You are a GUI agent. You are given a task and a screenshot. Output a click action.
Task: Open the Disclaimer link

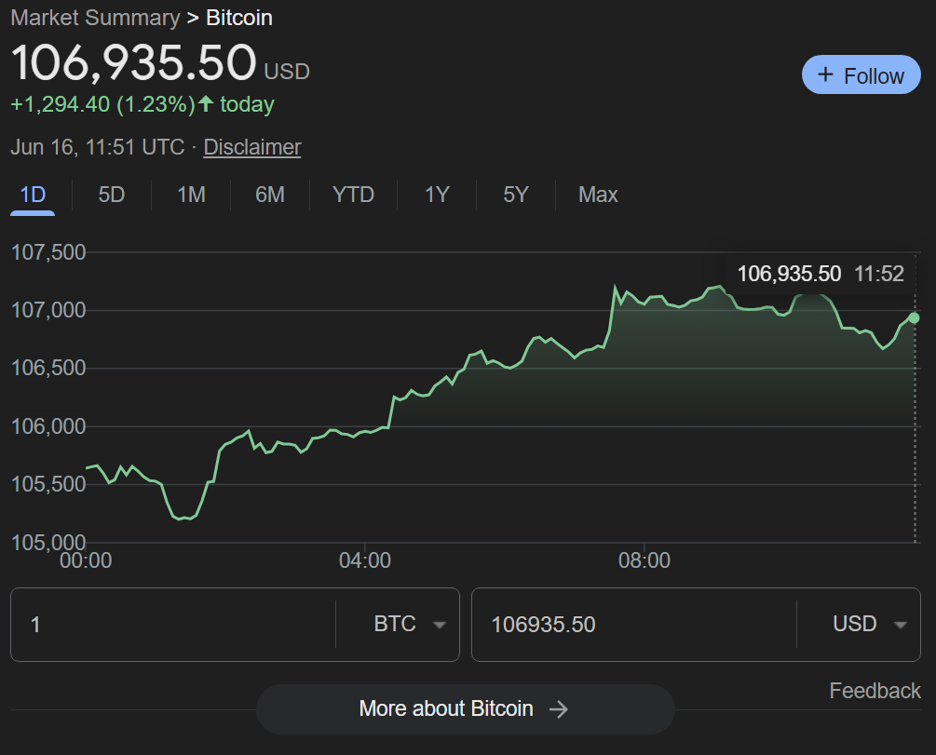pyautogui.click(x=252, y=147)
